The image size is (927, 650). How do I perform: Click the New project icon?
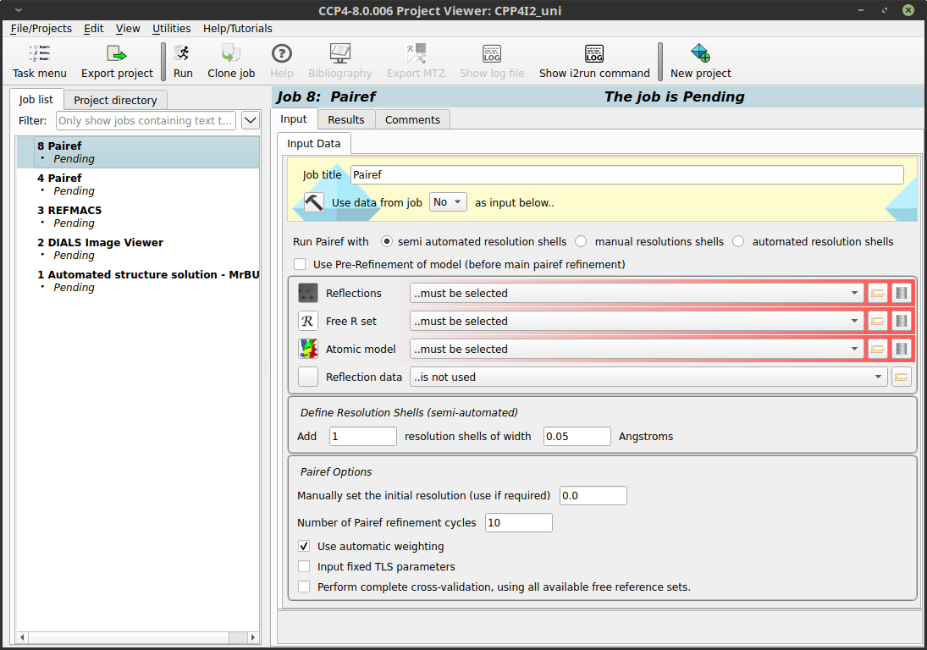point(701,54)
